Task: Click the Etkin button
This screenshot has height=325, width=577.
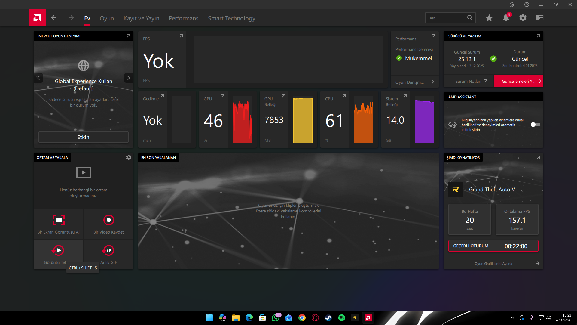Action: (84, 137)
